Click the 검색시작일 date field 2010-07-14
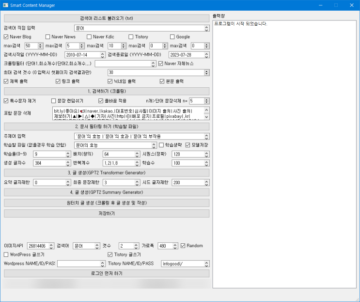The image size is (360, 302). pyautogui.click(x=85, y=55)
